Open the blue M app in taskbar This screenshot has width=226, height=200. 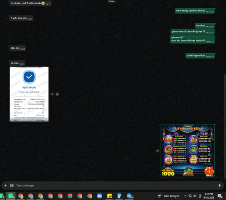[99, 196]
